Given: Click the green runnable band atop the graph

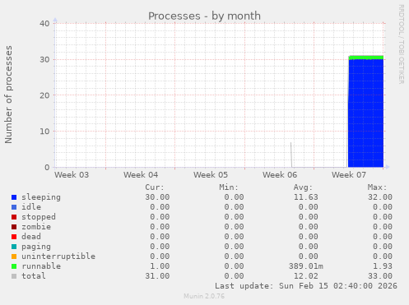Looking at the screenshot, I should [x=366, y=58].
